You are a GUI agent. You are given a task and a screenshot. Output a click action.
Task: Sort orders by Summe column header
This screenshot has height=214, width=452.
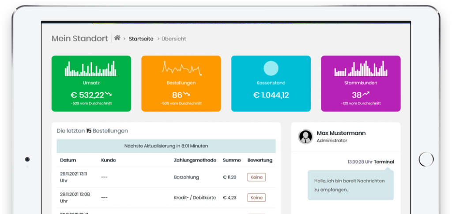click(231, 160)
